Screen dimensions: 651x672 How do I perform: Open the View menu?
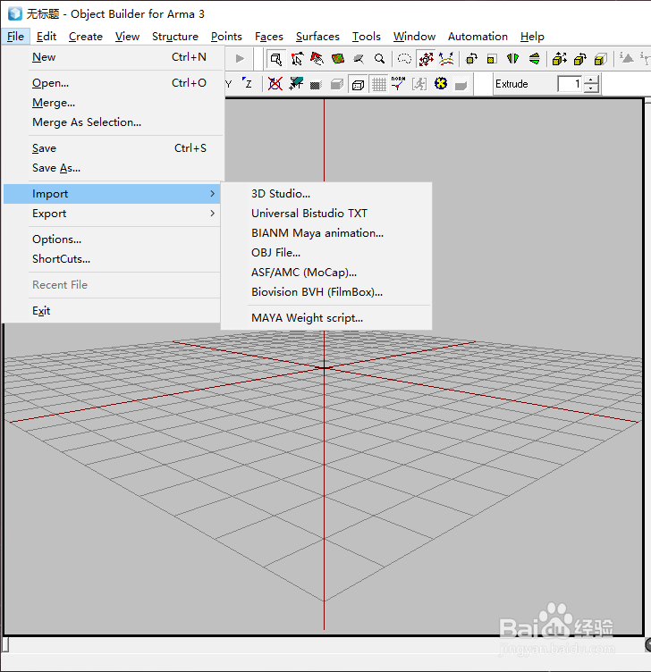point(127,37)
